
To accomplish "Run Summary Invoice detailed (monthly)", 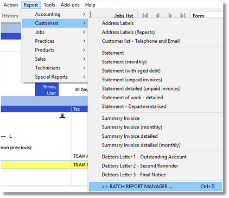I will tap(155, 145).
